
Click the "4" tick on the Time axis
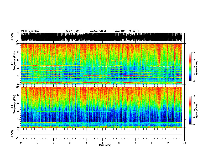86,143
